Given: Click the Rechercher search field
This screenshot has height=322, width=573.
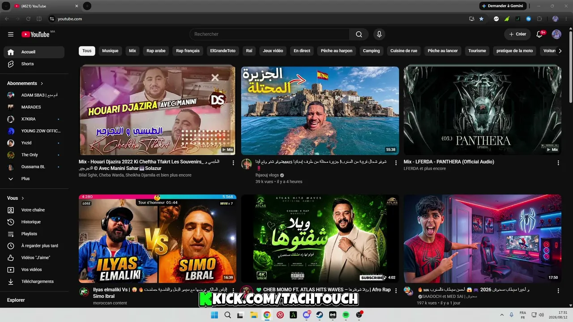Looking at the screenshot, I should coord(269,34).
